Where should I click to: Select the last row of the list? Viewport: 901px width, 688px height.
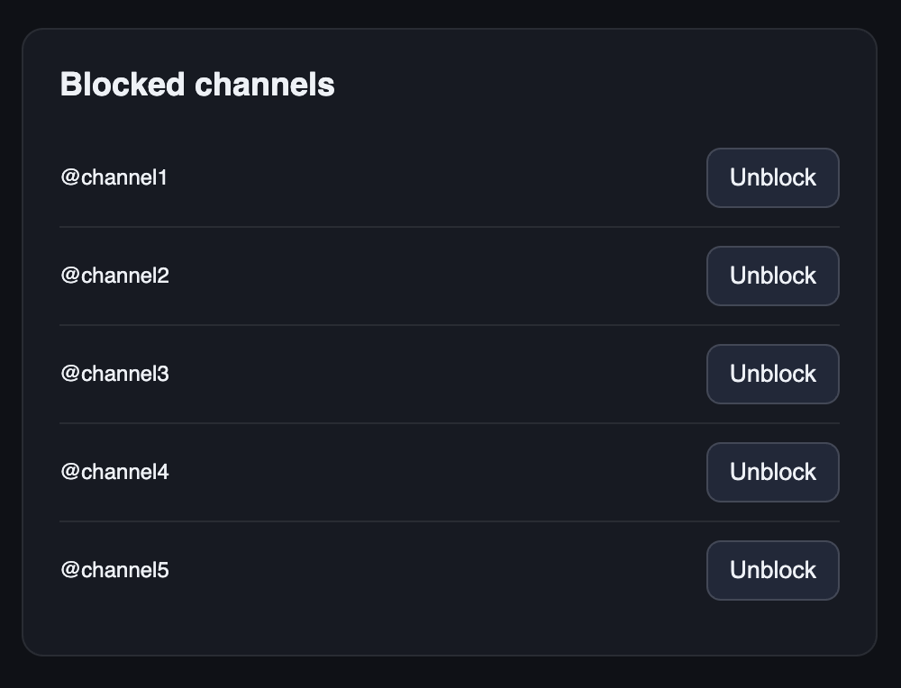[x=405, y=570]
